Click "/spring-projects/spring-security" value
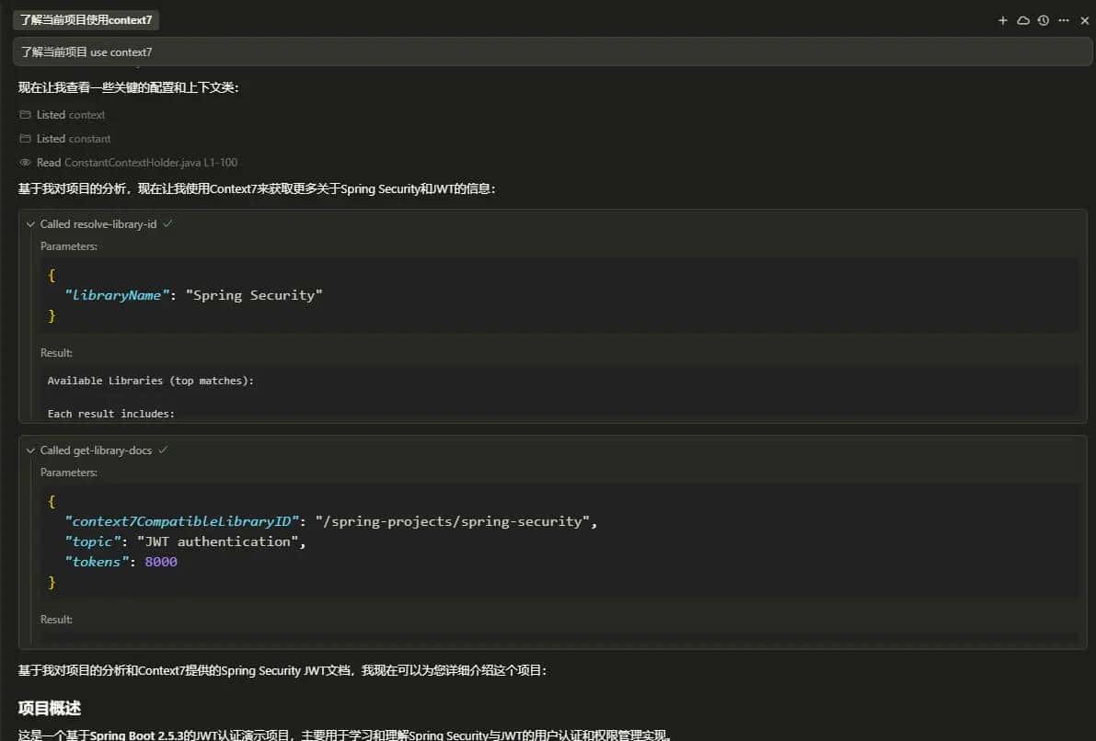1096x741 pixels. click(452, 521)
